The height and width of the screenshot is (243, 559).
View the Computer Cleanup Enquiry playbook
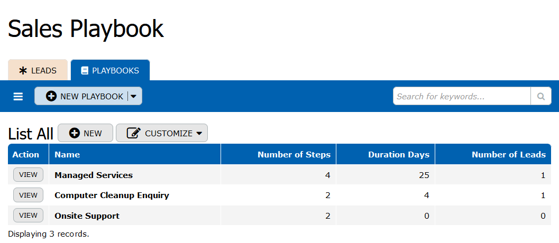point(28,195)
